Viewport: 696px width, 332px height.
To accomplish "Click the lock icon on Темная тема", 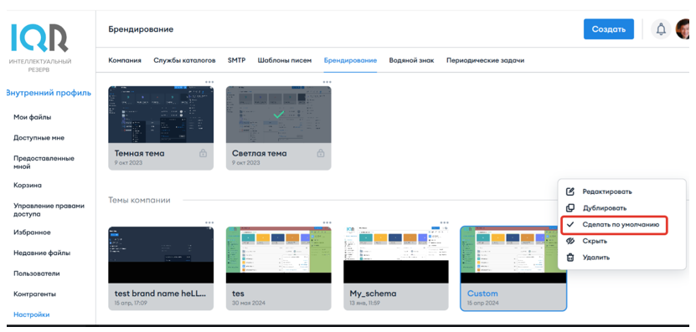I will [203, 153].
